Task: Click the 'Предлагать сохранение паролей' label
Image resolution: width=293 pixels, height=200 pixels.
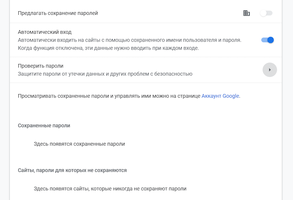Action: coord(58,13)
